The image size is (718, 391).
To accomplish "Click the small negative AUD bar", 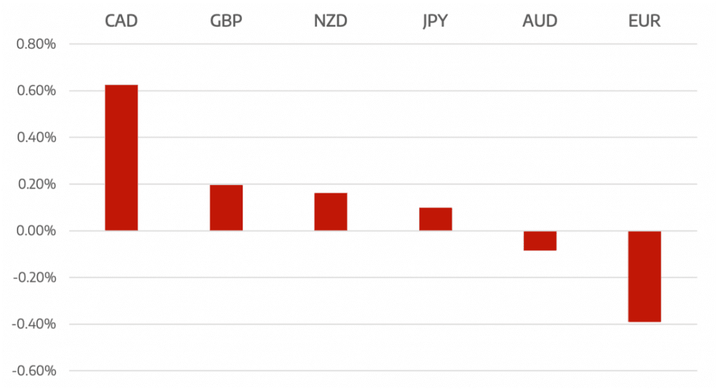I will pyautogui.click(x=539, y=240).
